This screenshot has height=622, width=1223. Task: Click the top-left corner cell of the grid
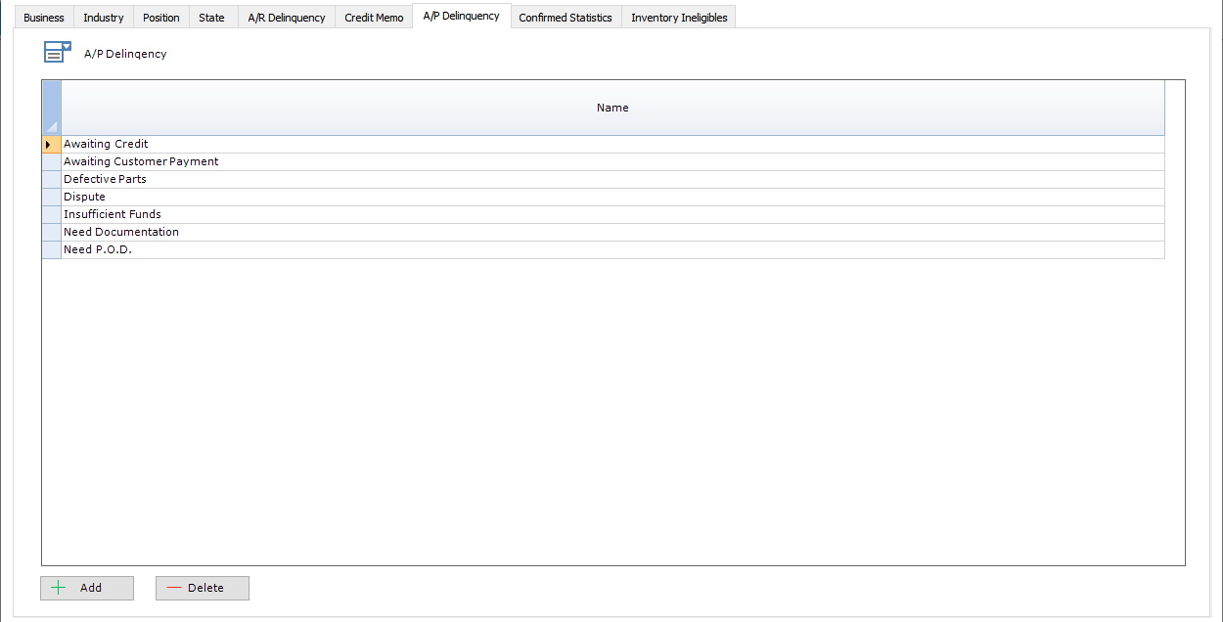(50, 108)
